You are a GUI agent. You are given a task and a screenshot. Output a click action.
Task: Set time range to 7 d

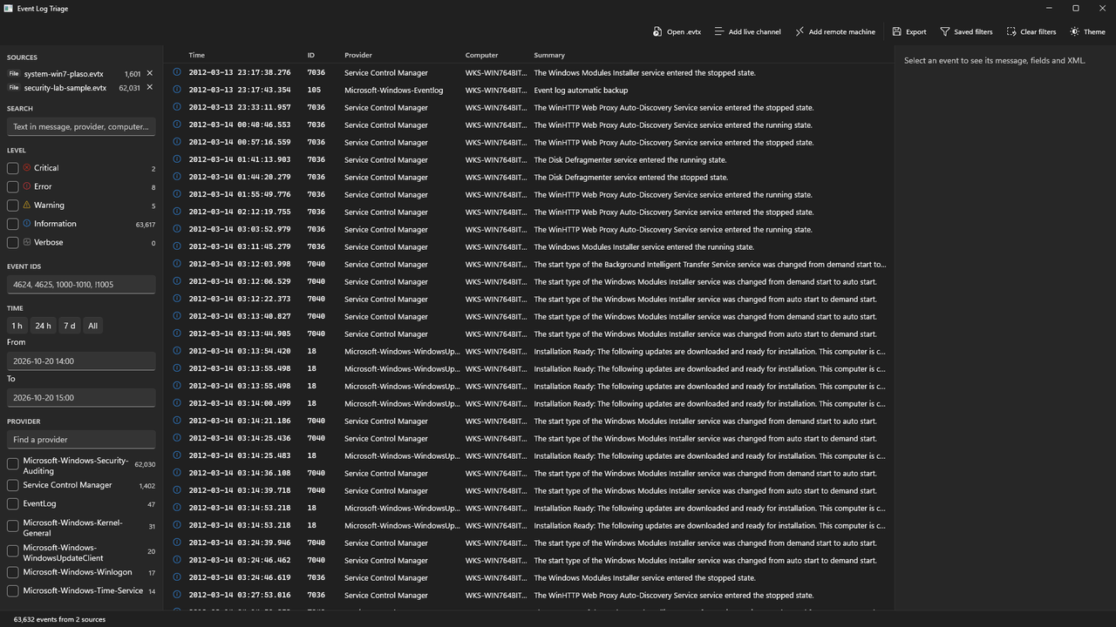(x=69, y=326)
